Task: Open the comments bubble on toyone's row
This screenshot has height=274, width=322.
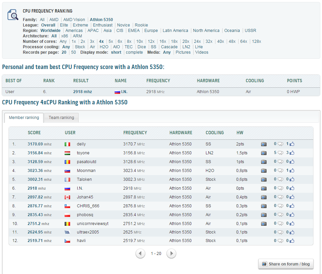Action: tap(280, 153)
